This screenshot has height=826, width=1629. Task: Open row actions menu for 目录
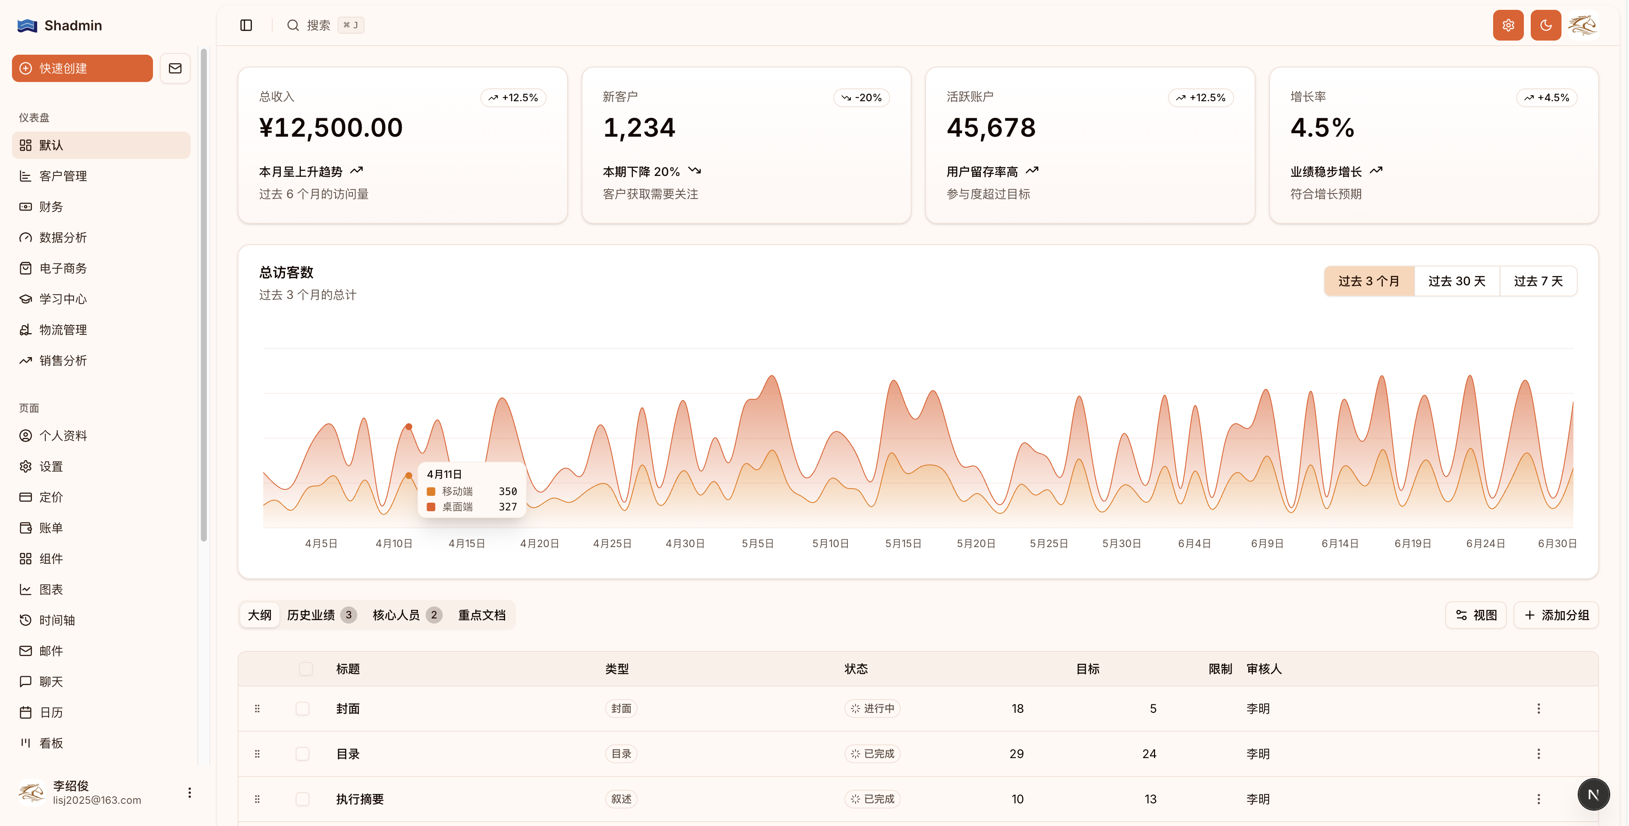coord(1538,753)
